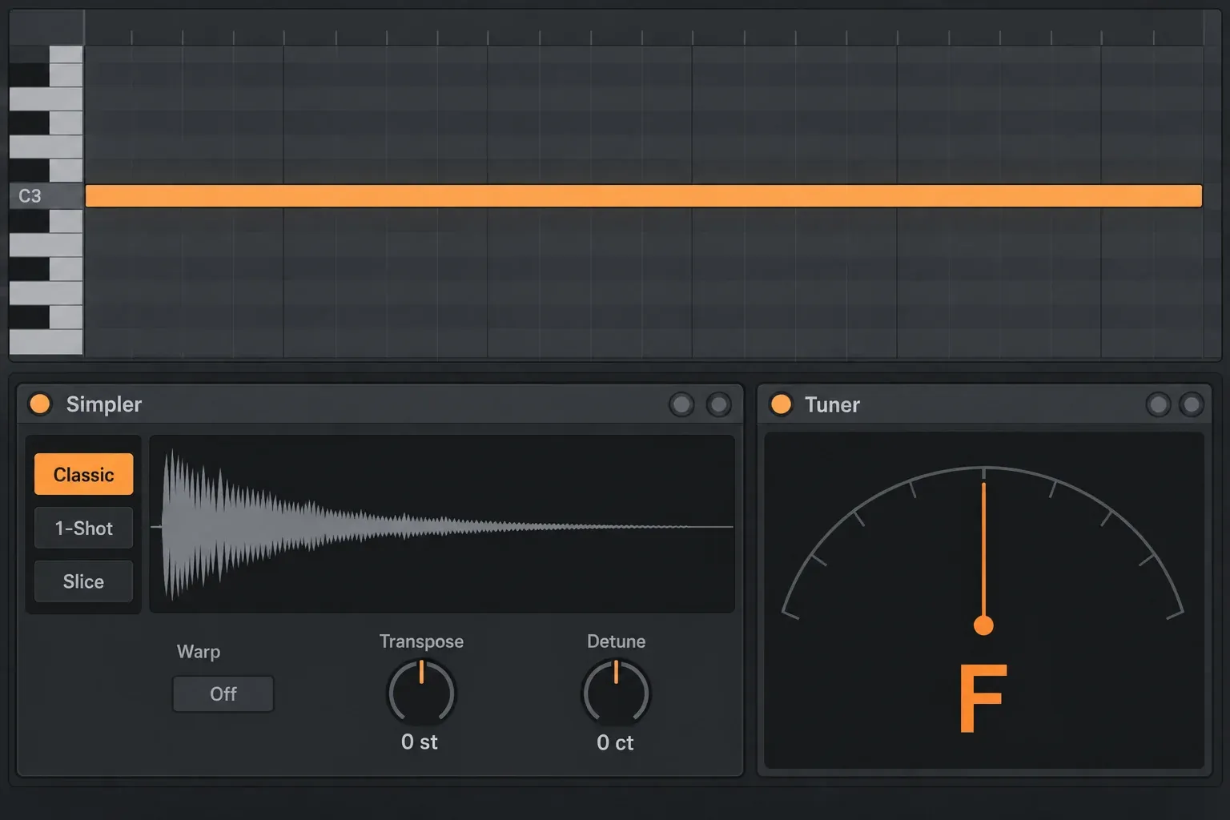The width and height of the screenshot is (1230, 820).
Task: Select Classic playback mode
Action: pos(83,474)
